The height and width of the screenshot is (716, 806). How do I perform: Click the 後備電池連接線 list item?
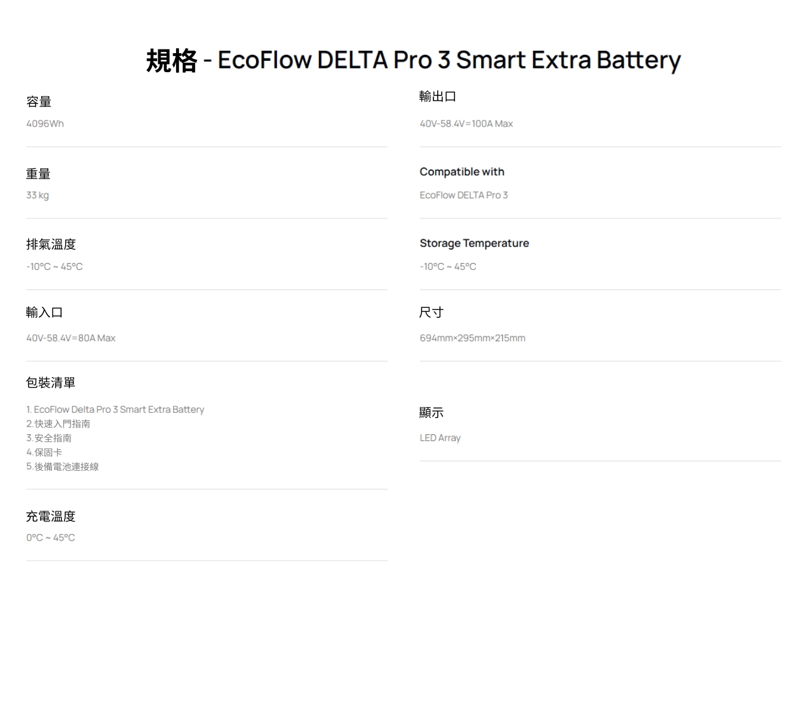(x=66, y=467)
